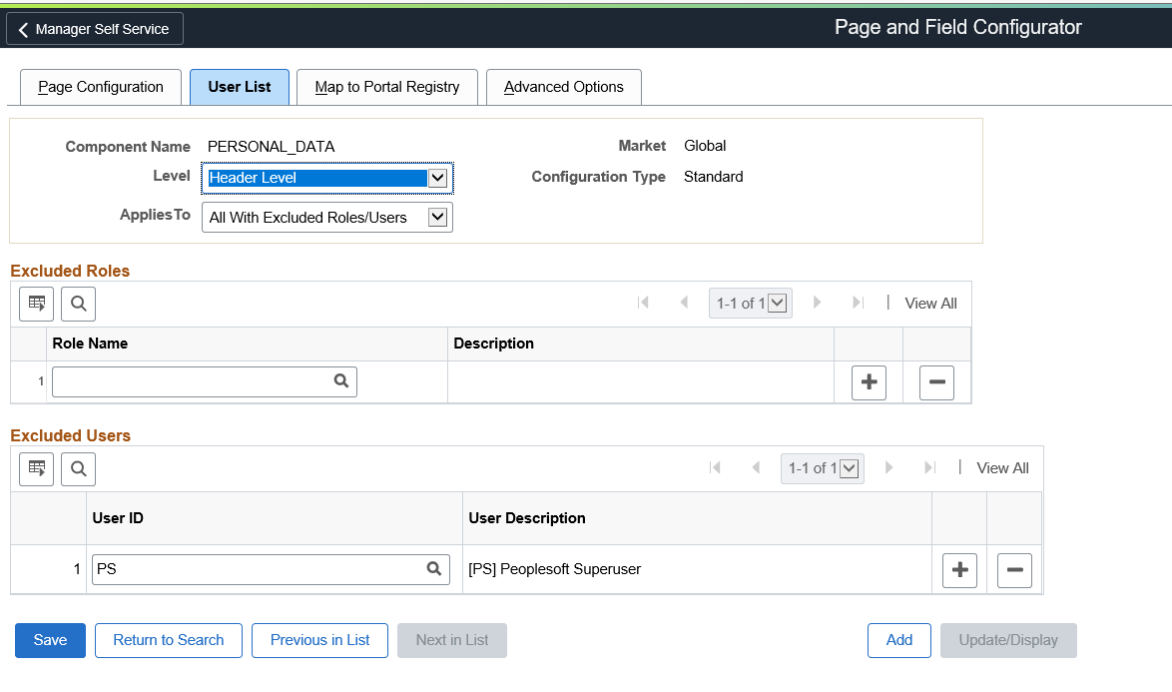Image resolution: width=1172 pixels, height=692 pixels.
Task: Expand the AppliesTo dropdown
Action: [x=436, y=217]
